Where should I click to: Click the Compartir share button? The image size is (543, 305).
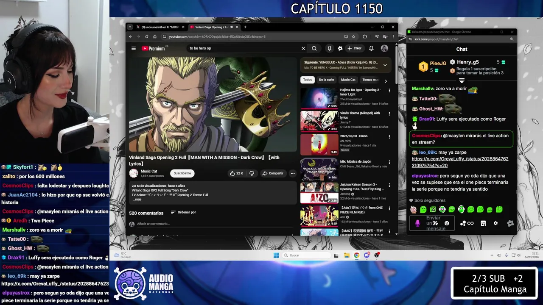273,173
